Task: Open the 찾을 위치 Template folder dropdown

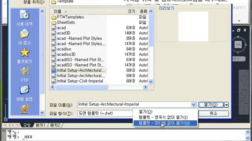Action: (129, 3)
